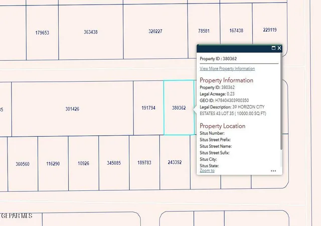Screen dimensions: 321x226
Task: Click the Property Location heading
Action: coord(223,126)
